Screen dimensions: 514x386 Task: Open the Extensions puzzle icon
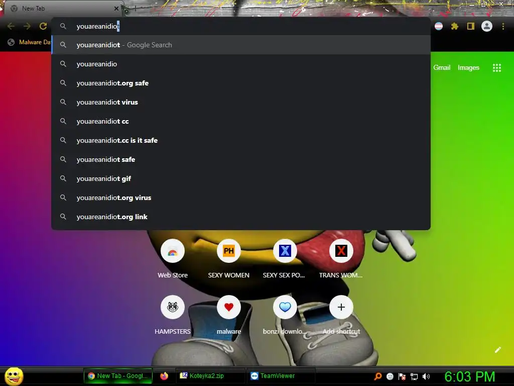pos(454,26)
